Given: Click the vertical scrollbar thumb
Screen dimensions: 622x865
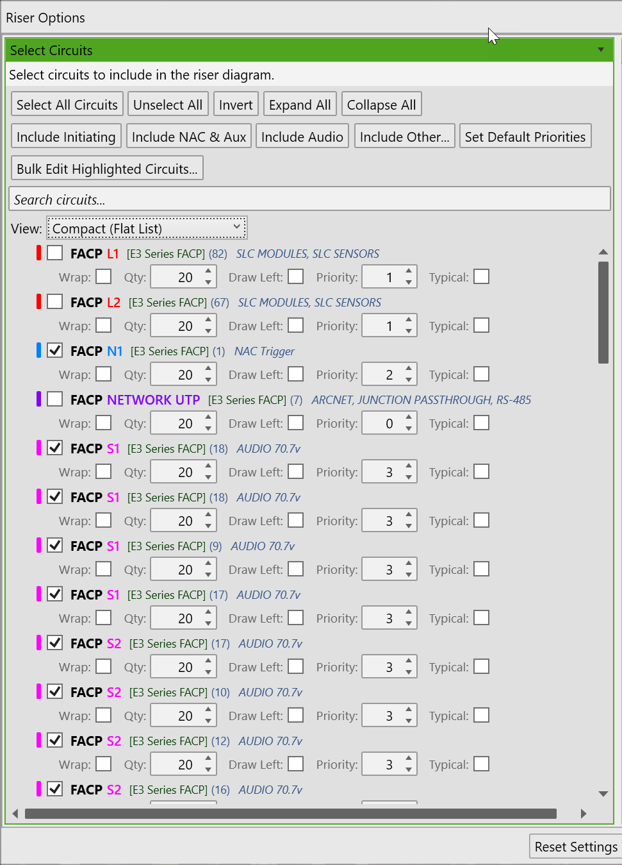Looking at the screenshot, I should point(603,312).
